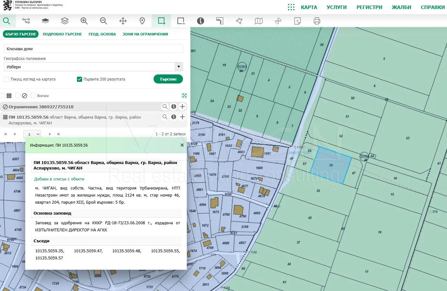This screenshot has width=447, height=291.
Task: Uncheck 'Първите 200 резултата' checkbox
Action: click(x=80, y=79)
